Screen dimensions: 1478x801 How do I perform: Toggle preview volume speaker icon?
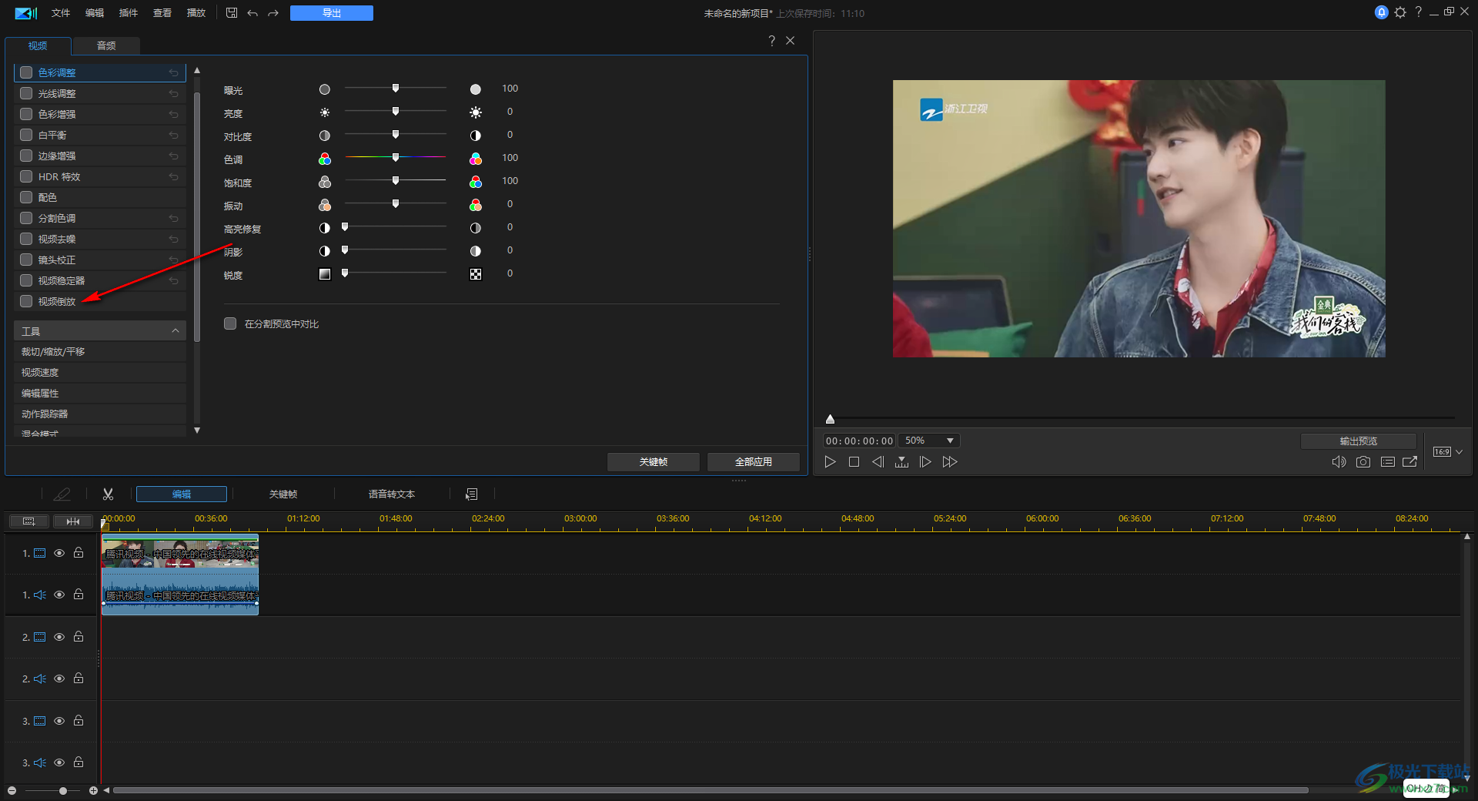click(1339, 462)
